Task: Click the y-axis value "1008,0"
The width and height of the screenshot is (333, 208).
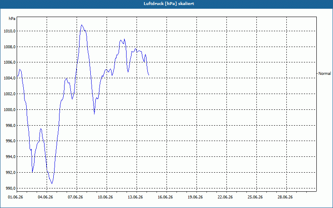Action: tap(10, 47)
